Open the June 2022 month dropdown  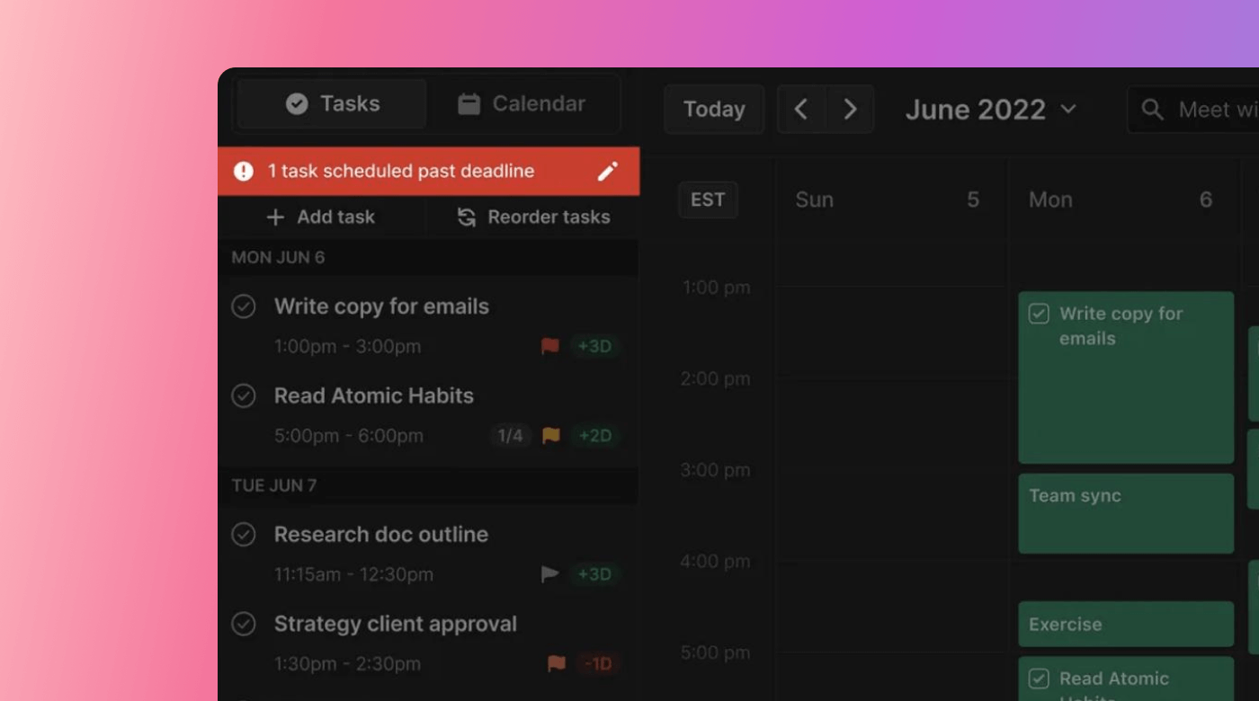(x=990, y=110)
